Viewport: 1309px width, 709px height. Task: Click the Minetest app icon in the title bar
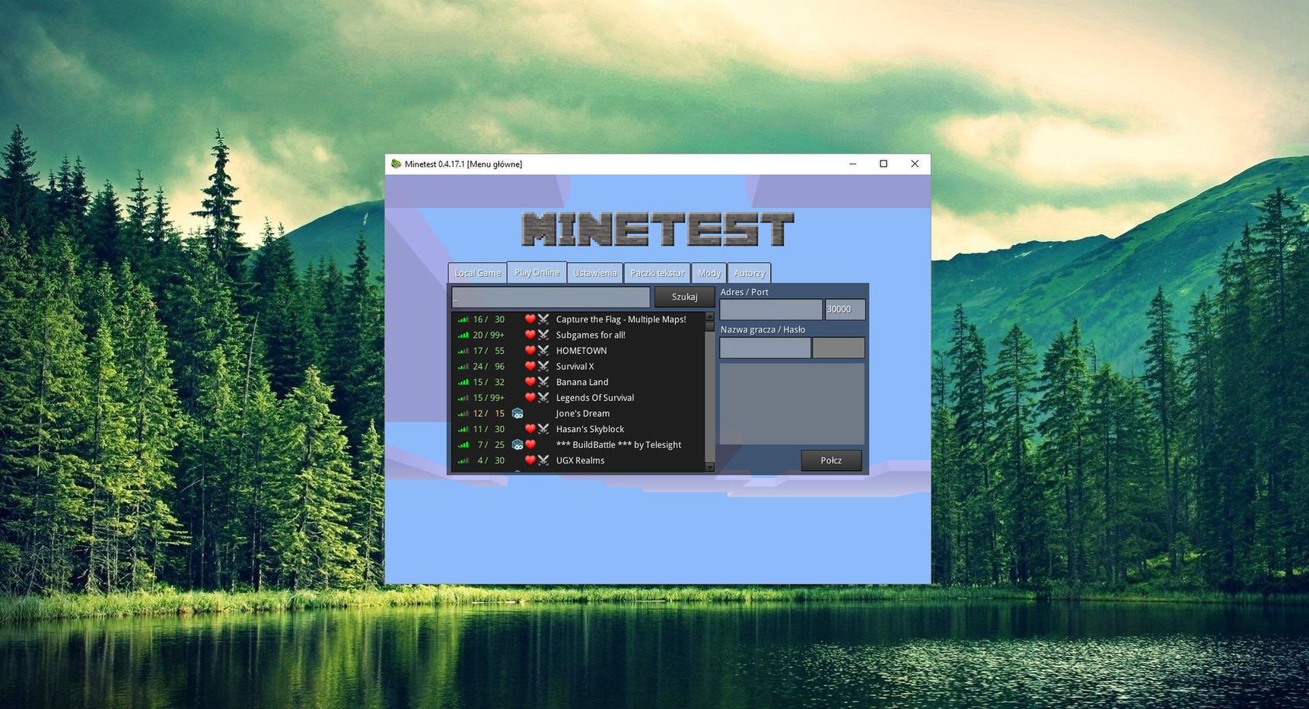396,164
